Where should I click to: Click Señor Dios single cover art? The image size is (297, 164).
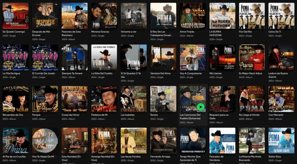click(x=281, y=140)
